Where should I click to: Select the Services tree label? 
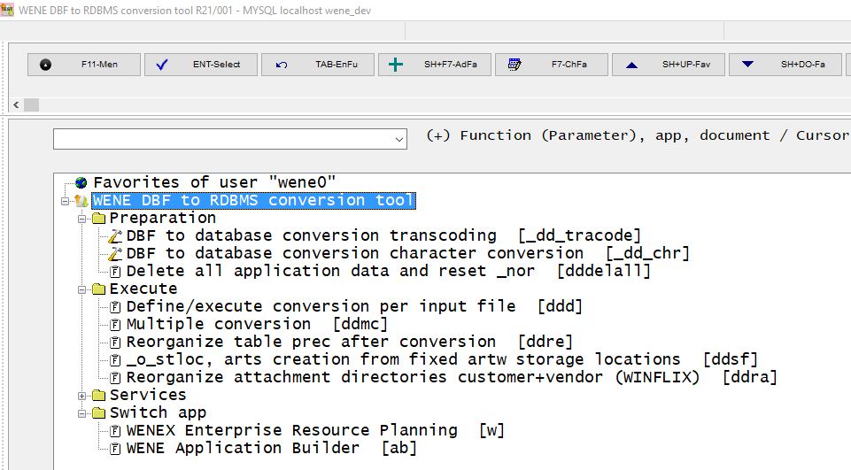coord(148,395)
